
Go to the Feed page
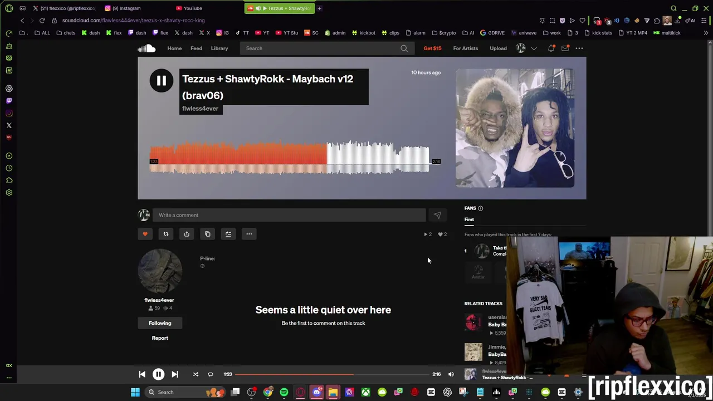click(196, 48)
